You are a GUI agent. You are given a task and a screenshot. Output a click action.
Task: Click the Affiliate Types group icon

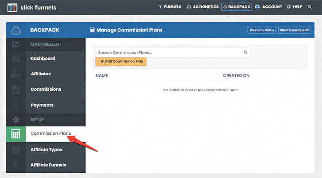coord(16,149)
